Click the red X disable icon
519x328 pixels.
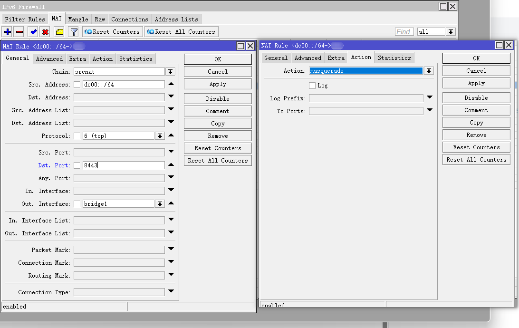coord(45,32)
